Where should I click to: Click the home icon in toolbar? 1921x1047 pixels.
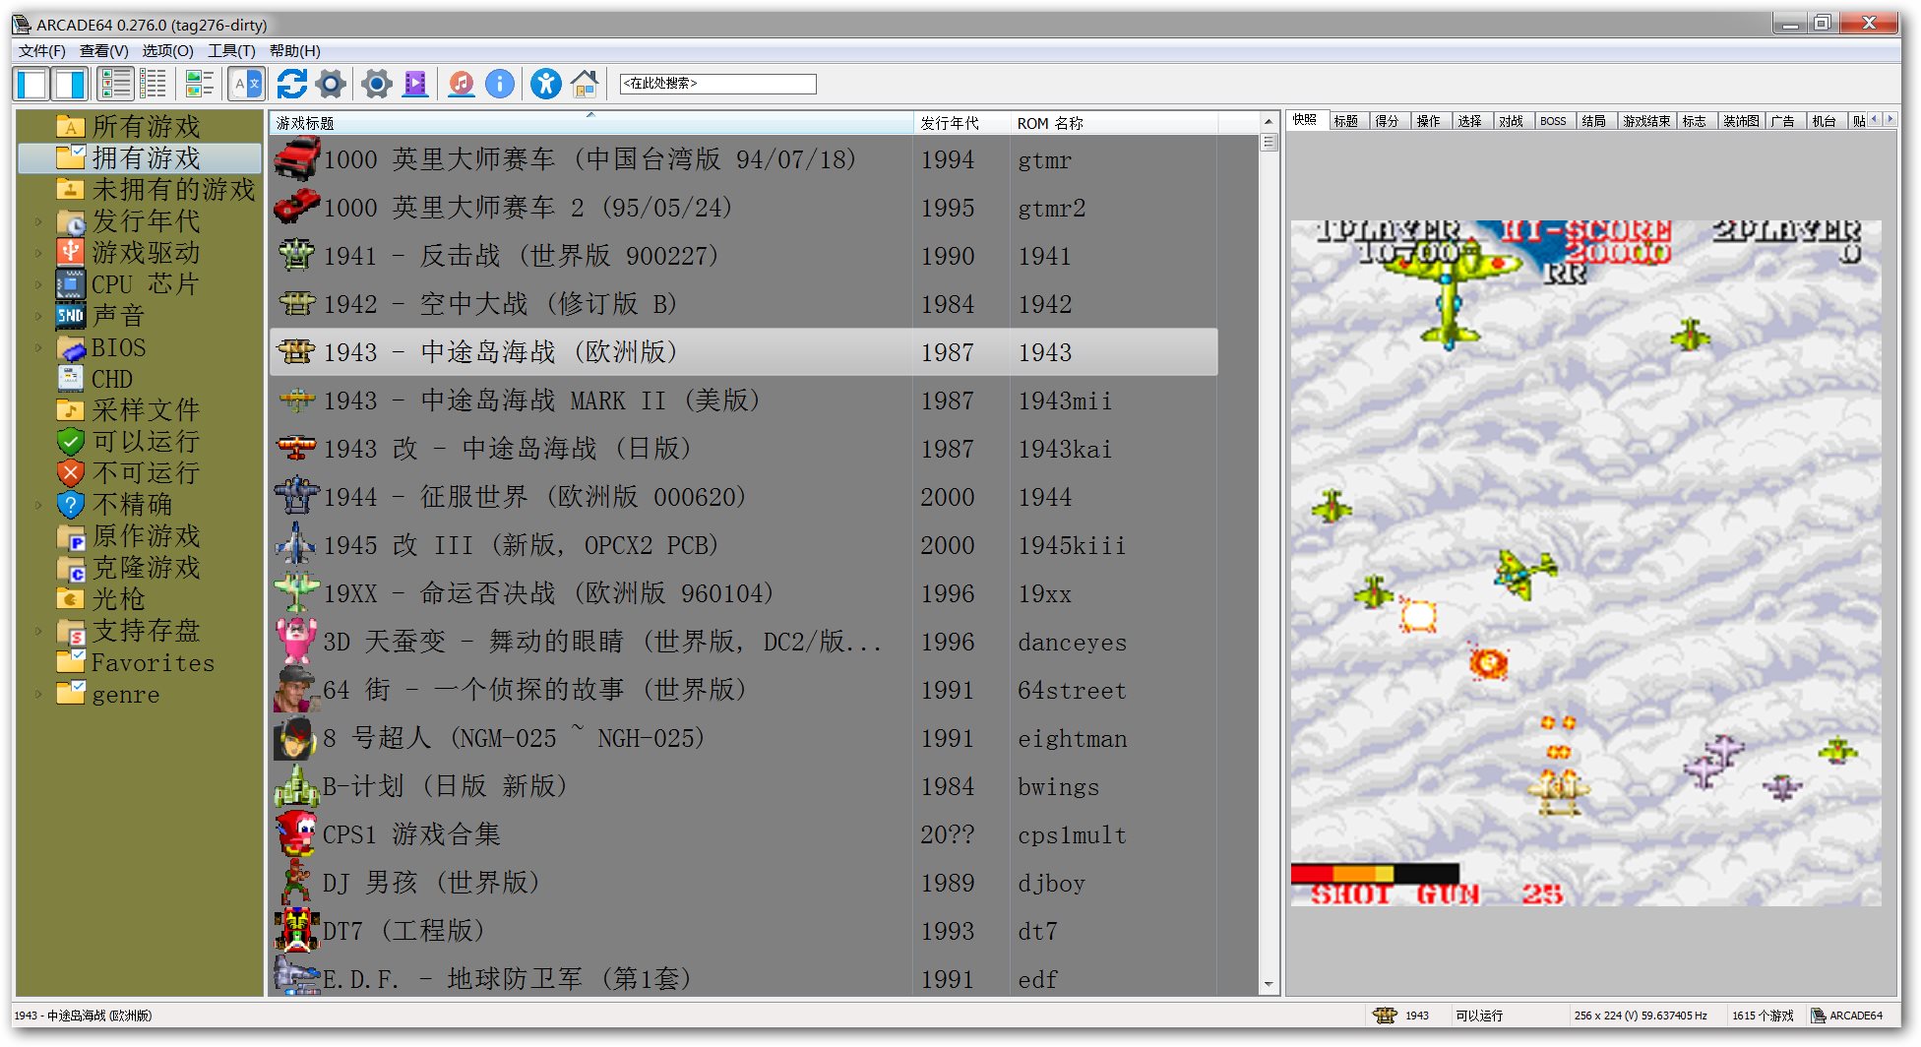pyautogui.click(x=585, y=85)
